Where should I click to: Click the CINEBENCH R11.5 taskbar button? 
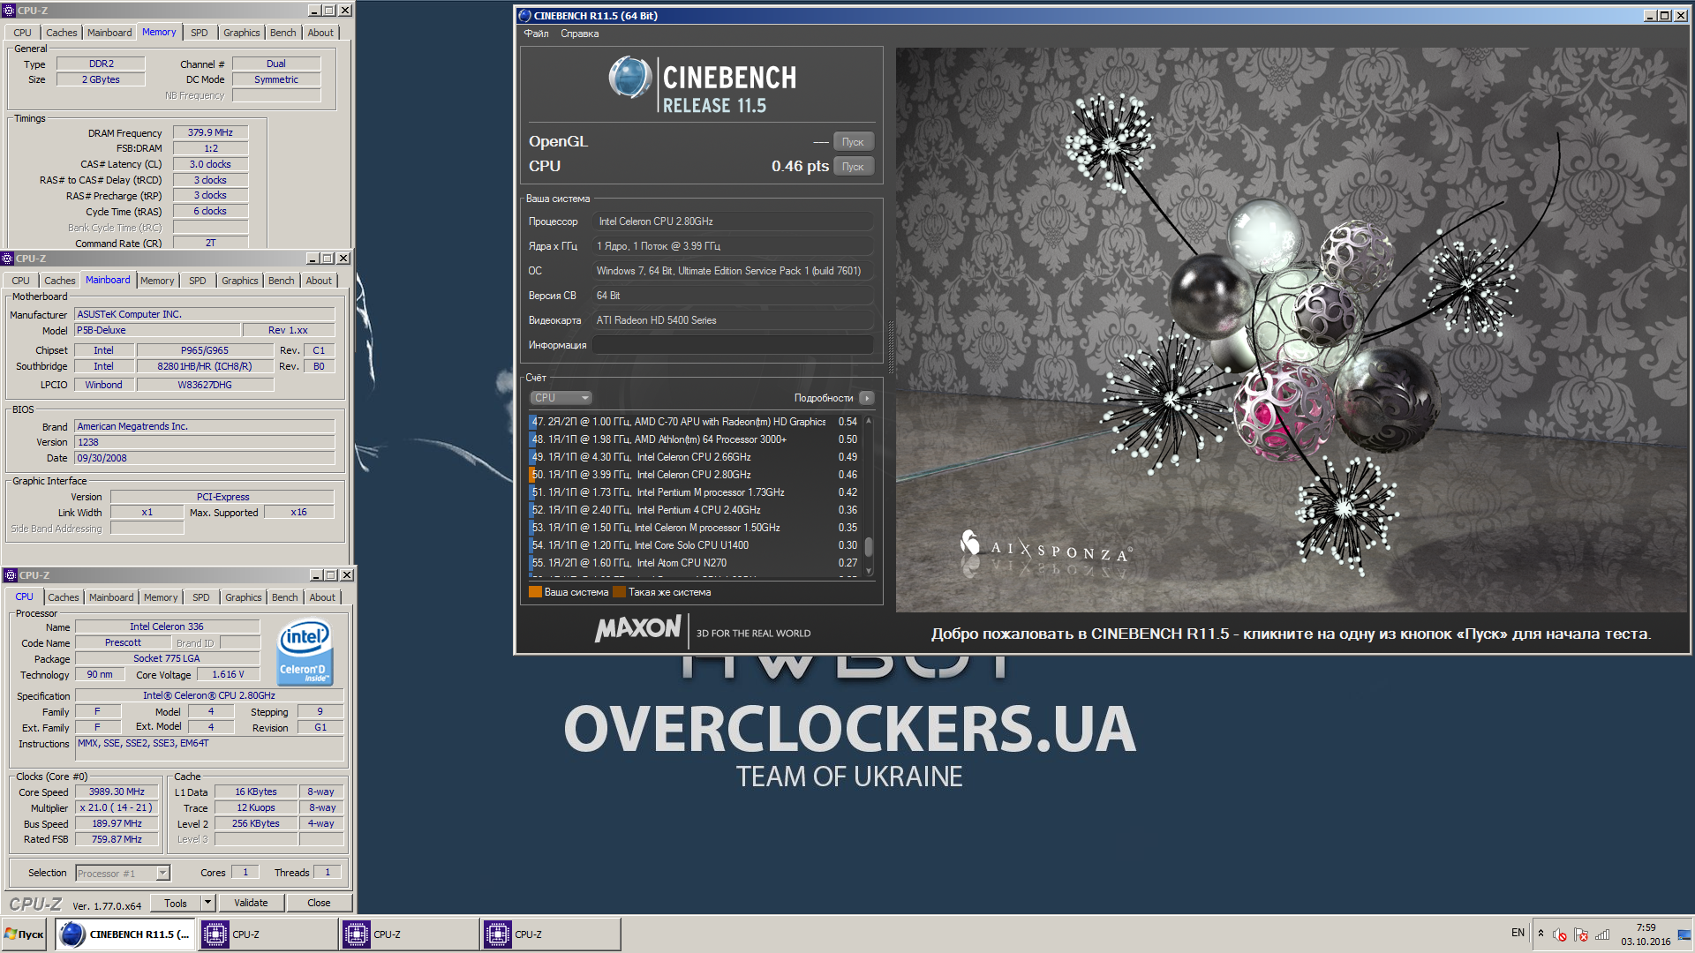125,934
